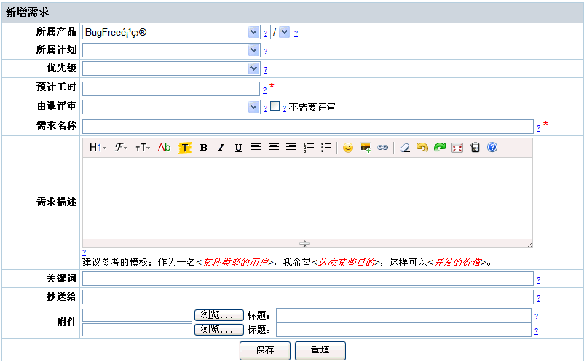Clear formatting with eraser icon
Image resolution: width=584 pixels, height=361 pixels.
(x=404, y=147)
